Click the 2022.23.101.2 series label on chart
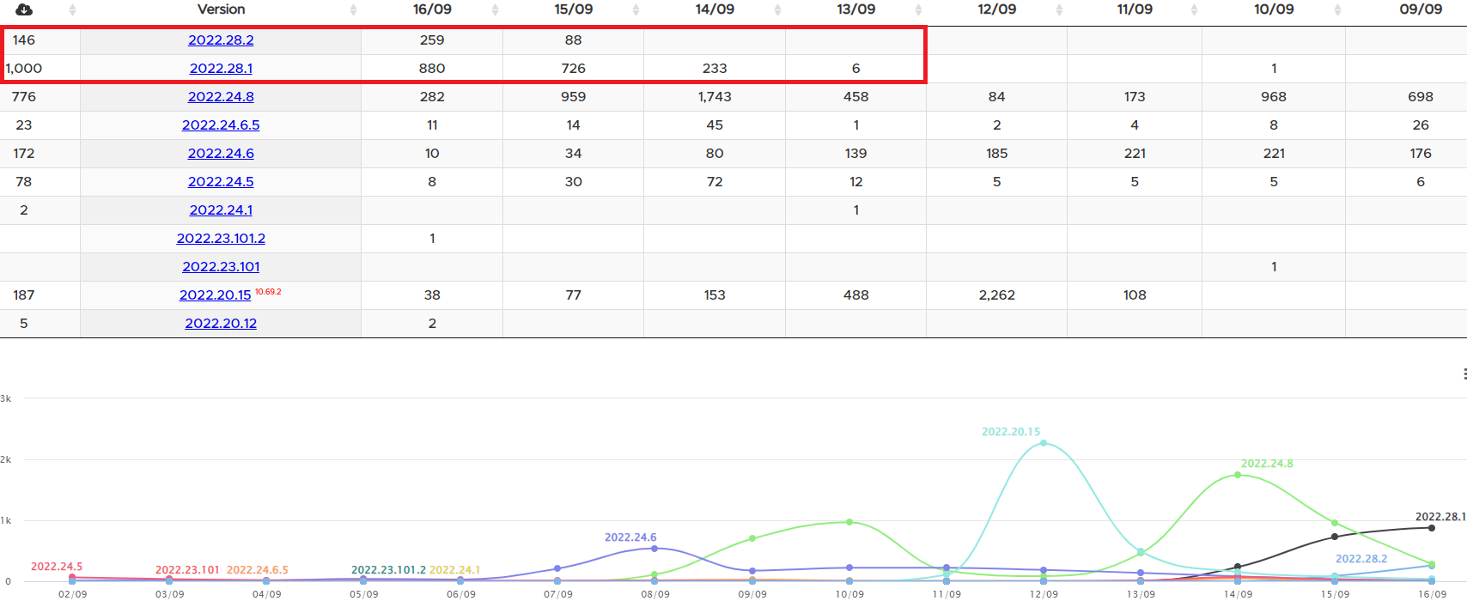Screen dimensions: 1467x601 (388, 570)
